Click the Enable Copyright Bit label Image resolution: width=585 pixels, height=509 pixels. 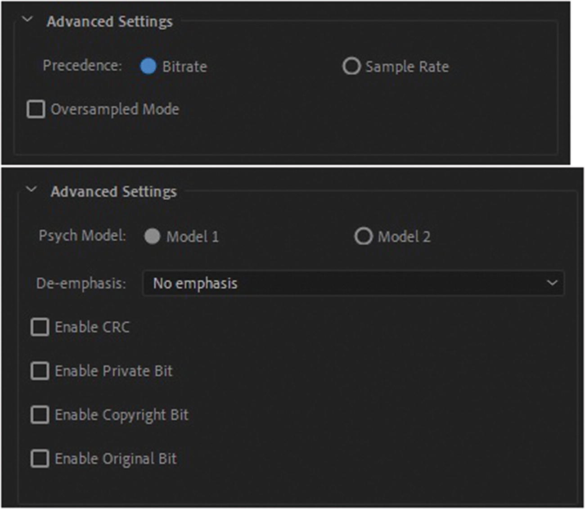click(x=121, y=415)
